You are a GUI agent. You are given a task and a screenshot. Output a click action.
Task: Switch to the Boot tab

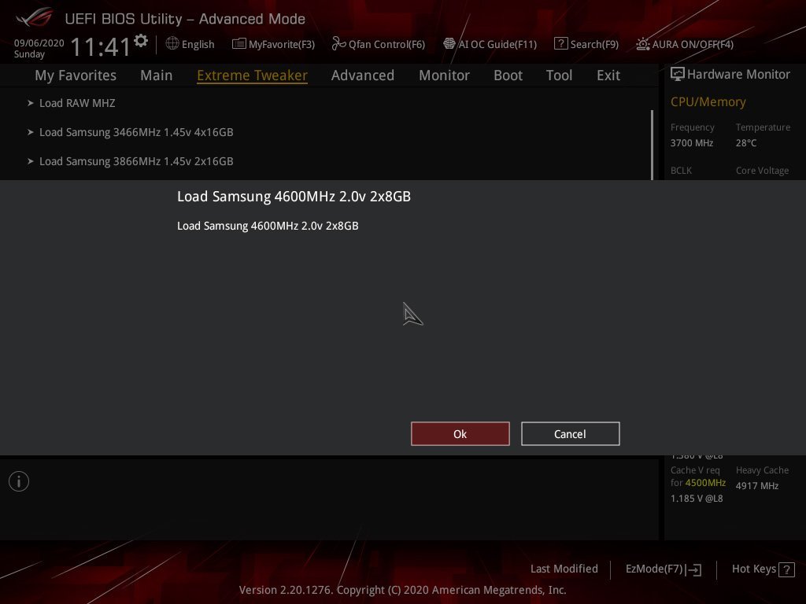coord(508,75)
